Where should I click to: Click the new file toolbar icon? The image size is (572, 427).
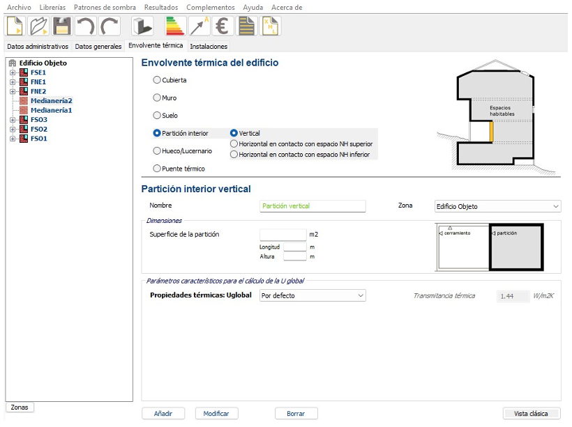(x=15, y=26)
